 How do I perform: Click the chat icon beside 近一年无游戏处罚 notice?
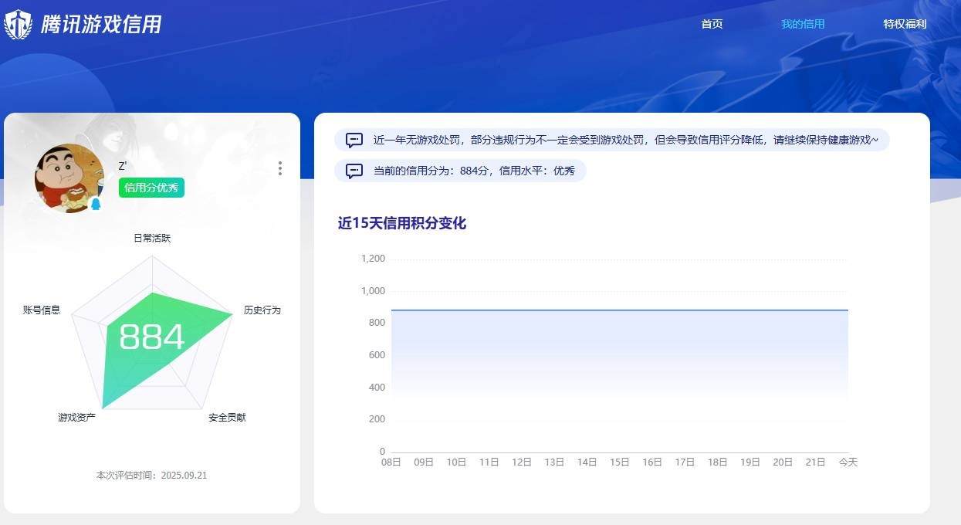[x=354, y=141]
